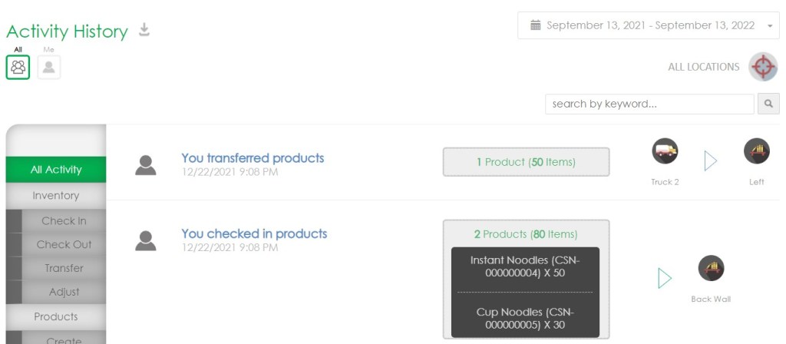
Task: Filter by Check Out activity
Action: click(64, 244)
